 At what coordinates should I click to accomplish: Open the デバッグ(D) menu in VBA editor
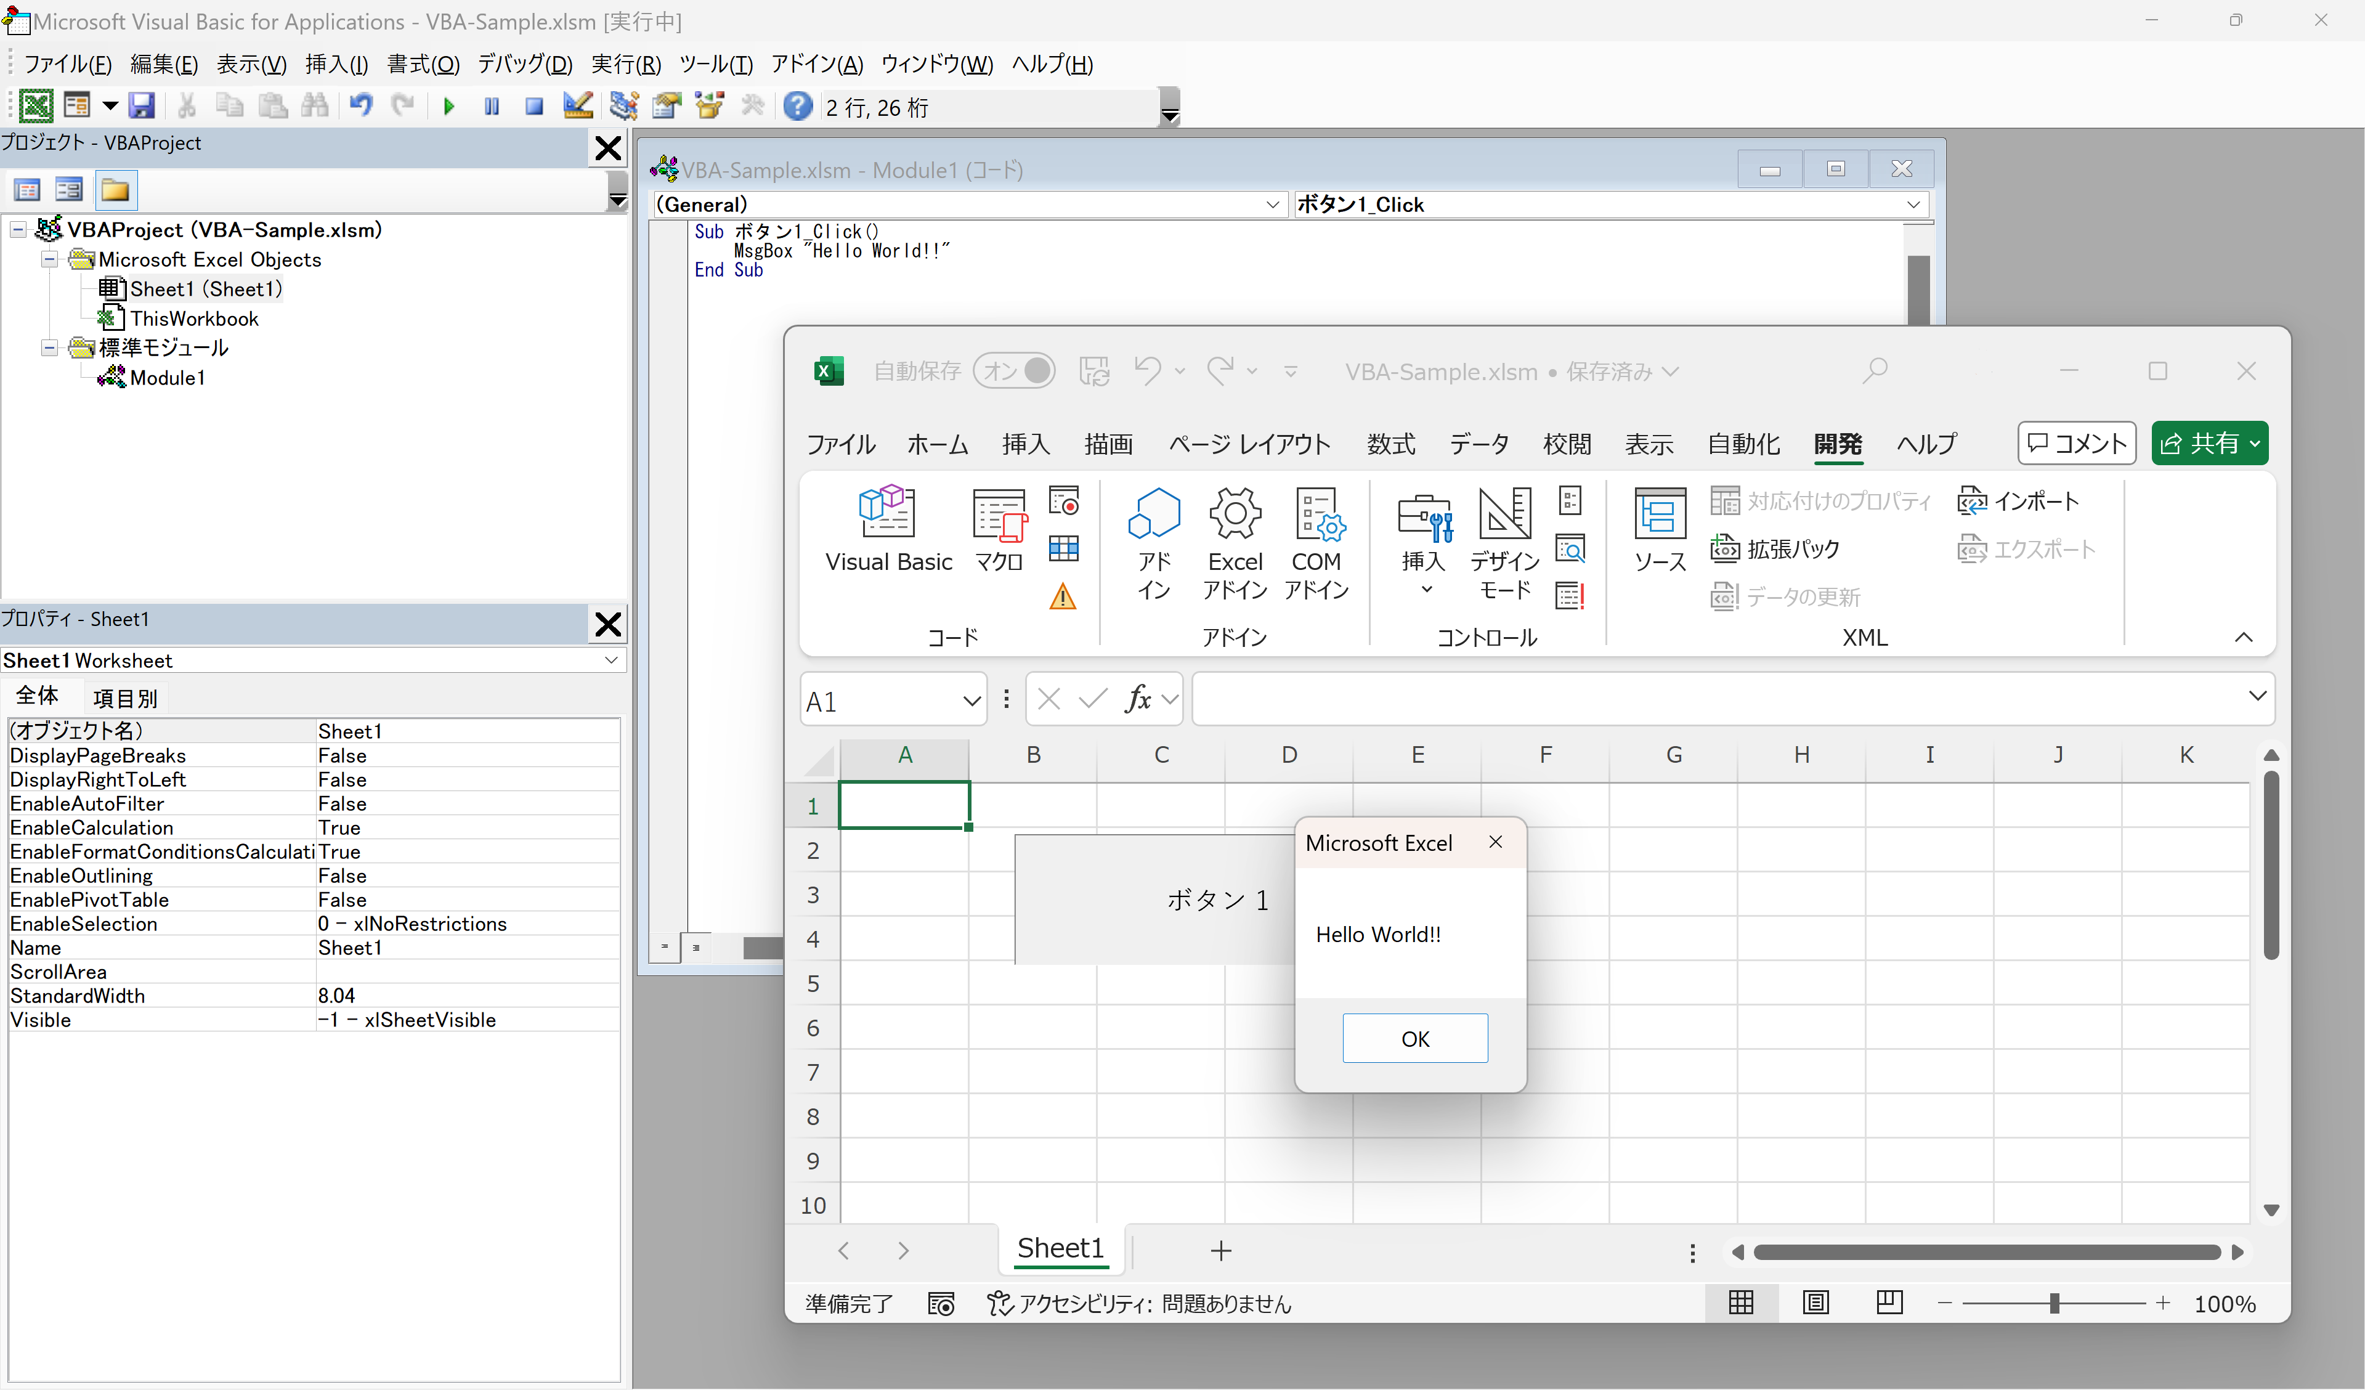(525, 64)
